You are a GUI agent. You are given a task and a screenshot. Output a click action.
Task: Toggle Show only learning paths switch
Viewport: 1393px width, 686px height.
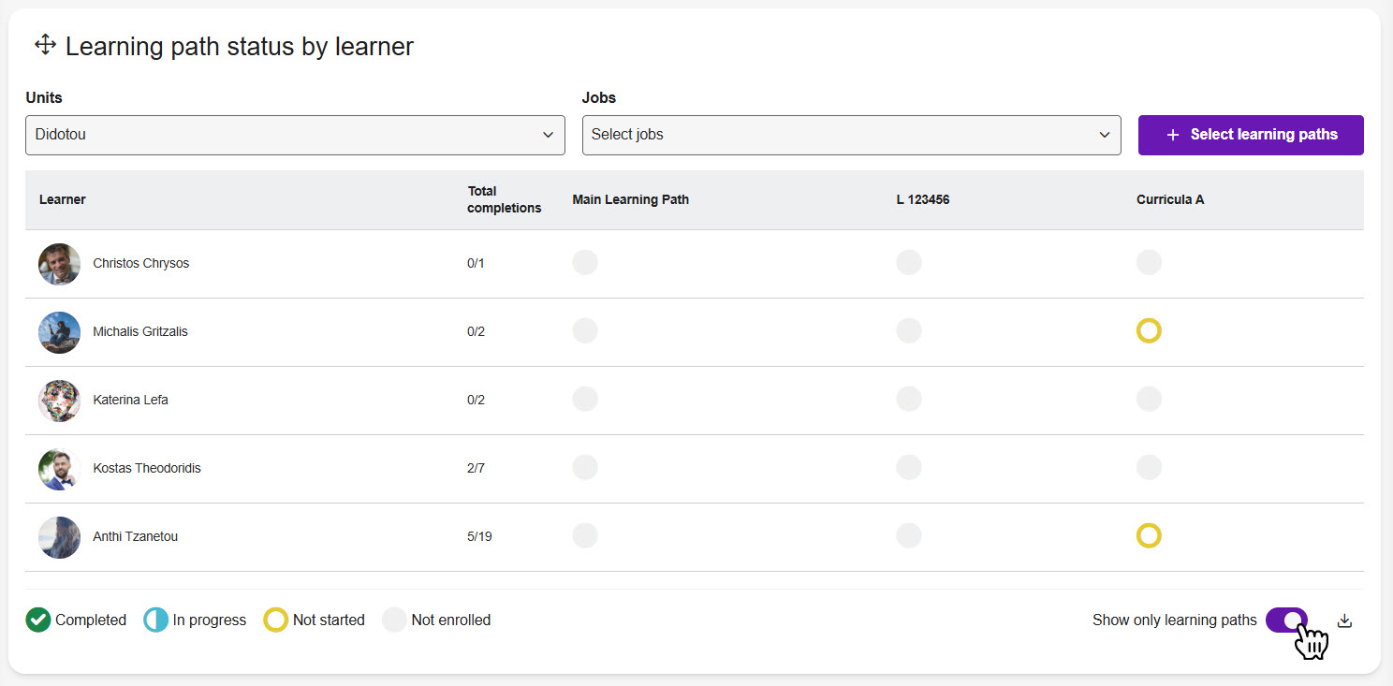[x=1286, y=620]
